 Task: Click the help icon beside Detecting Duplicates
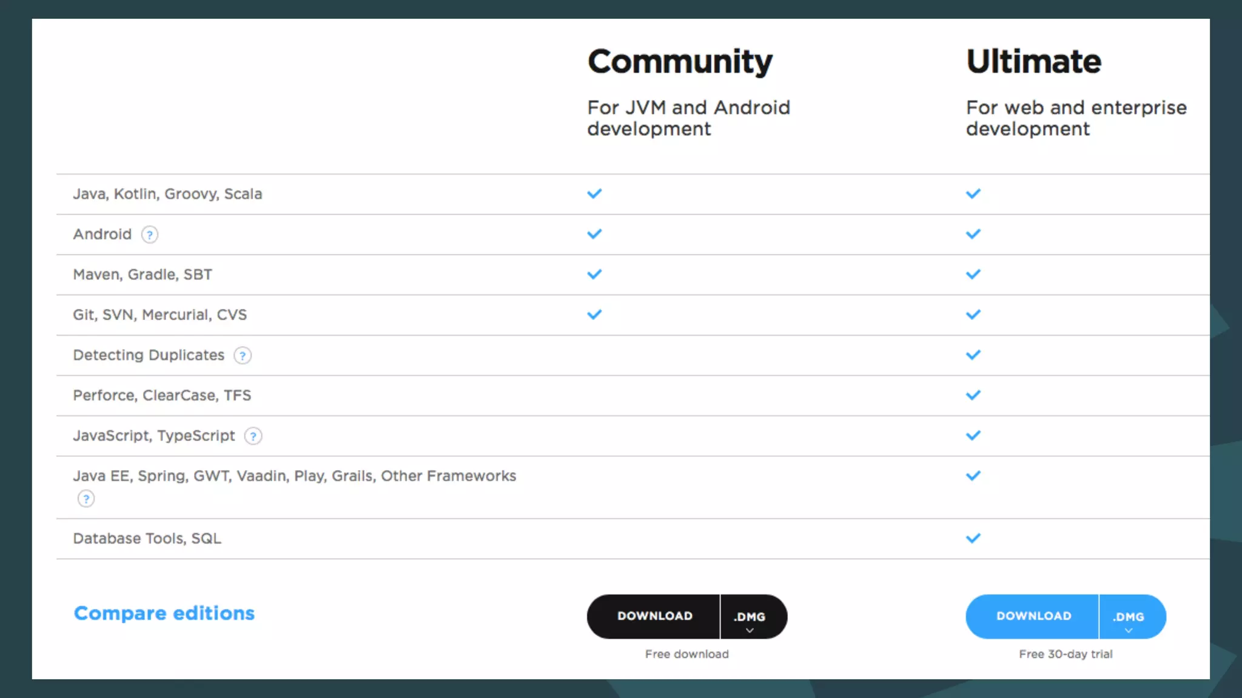243,356
